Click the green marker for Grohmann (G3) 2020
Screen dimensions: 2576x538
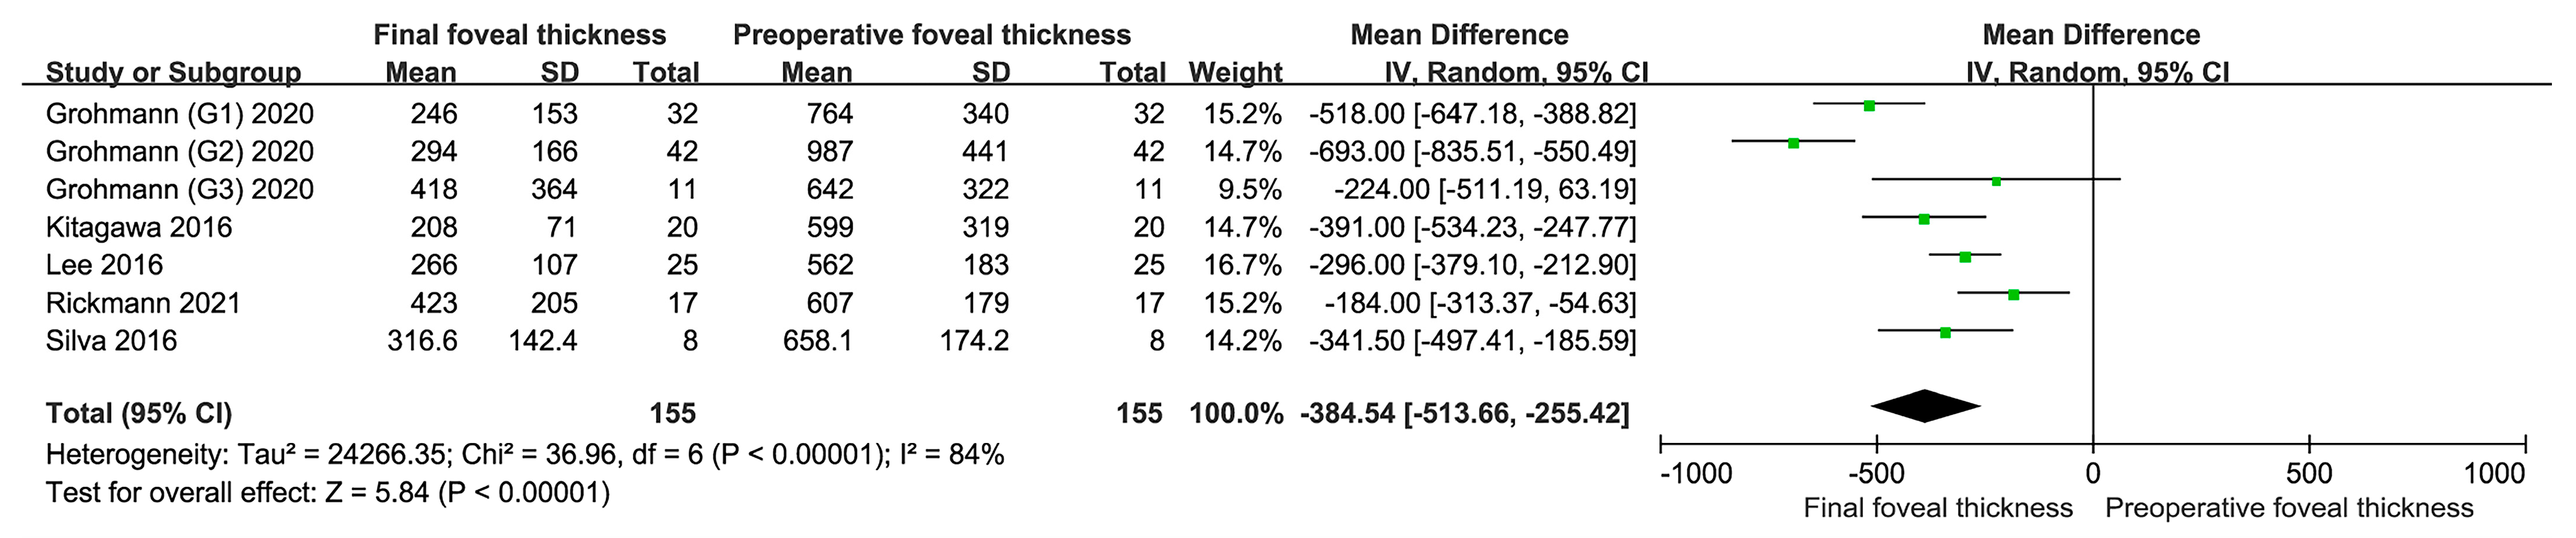click(x=1996, y=181)
